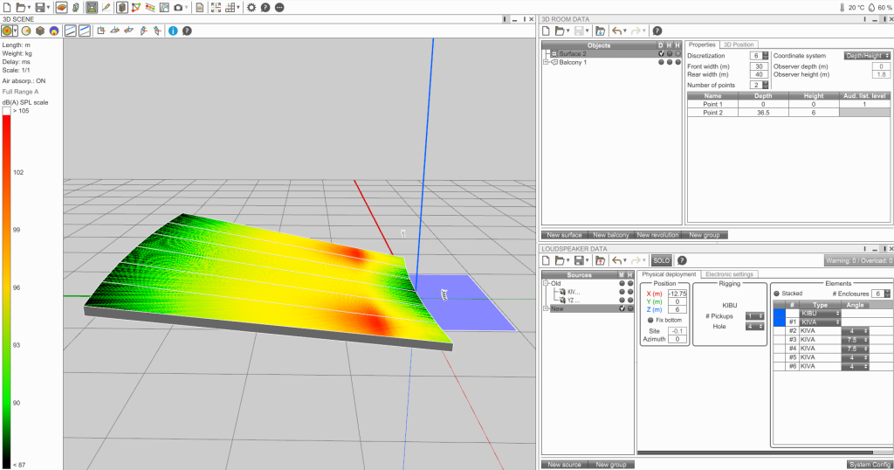
Task: Click the System Config button
Action: [870, 465]
